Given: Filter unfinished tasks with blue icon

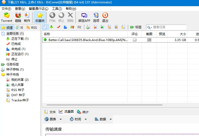Looking at the screenshot, I should [65, 27].
